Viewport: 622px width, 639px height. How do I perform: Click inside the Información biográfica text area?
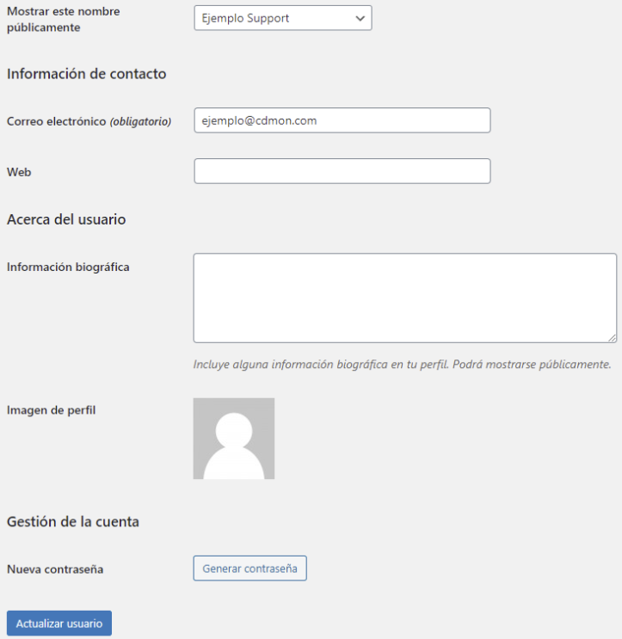pos(405,298)
